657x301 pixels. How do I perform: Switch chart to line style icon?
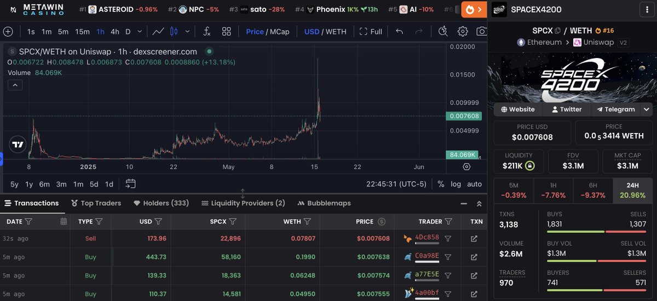[x=158, y=32]
